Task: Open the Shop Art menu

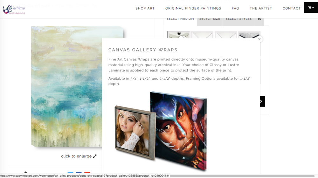Action: tap(145, 8)
